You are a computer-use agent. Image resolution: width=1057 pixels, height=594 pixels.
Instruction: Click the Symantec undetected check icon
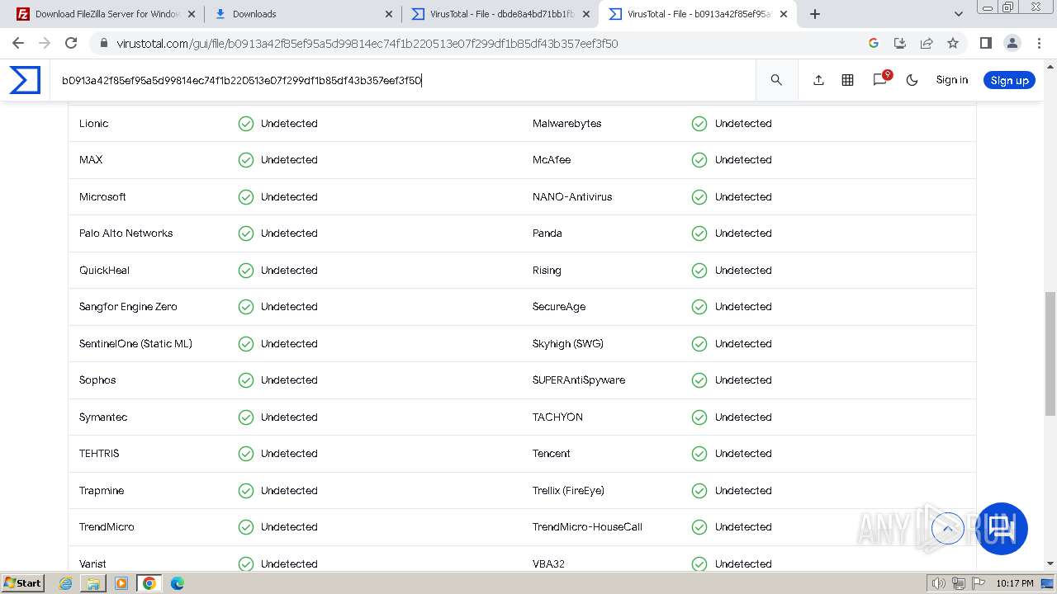246,417
